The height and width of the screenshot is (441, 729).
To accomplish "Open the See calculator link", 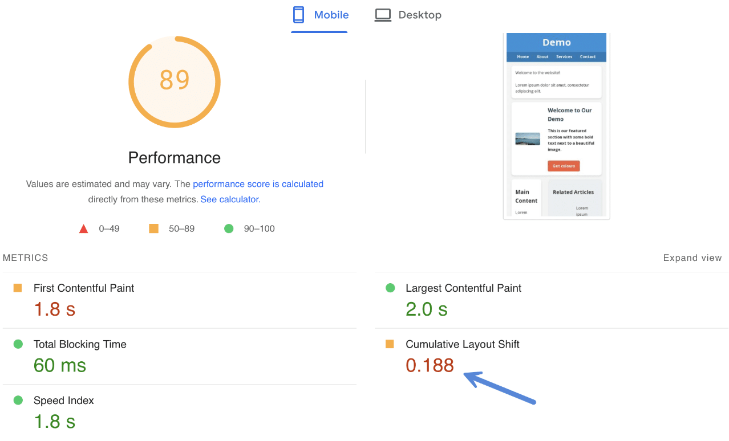I will [x=229, y=199].
